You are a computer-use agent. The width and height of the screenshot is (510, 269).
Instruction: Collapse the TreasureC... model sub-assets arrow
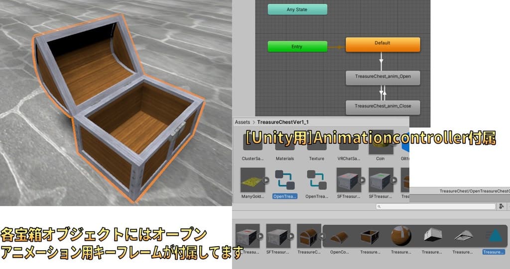[322, 236]
